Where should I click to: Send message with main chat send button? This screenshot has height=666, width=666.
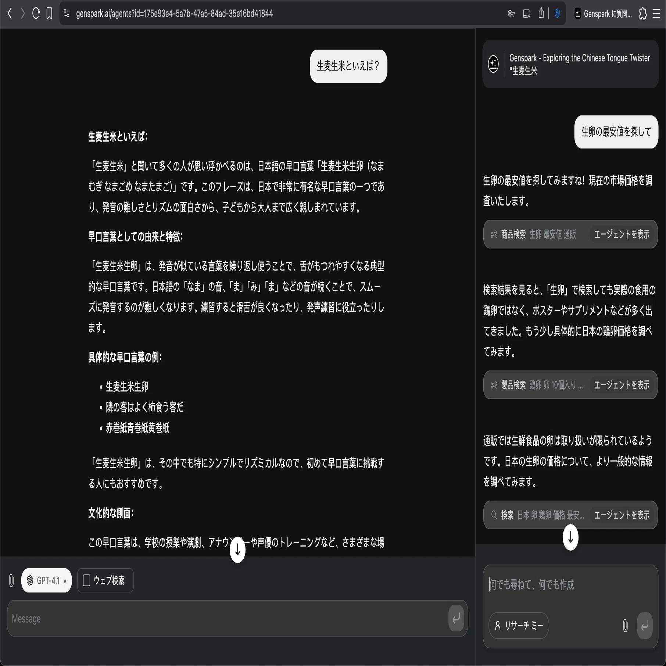pyautogui.click(x=456, y=618)
